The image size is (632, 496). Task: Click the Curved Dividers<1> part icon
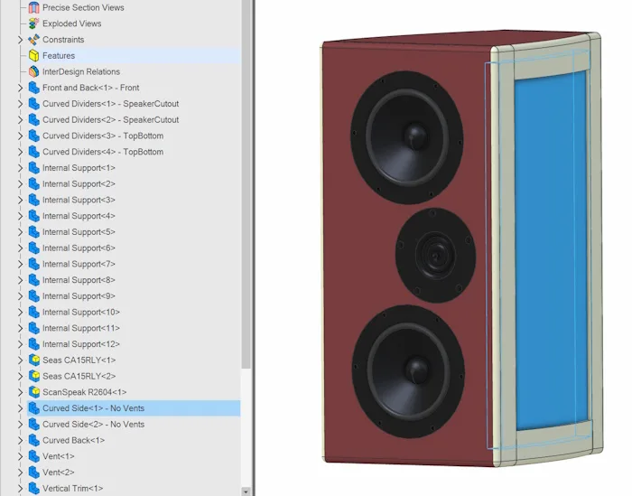pos(34,104)
